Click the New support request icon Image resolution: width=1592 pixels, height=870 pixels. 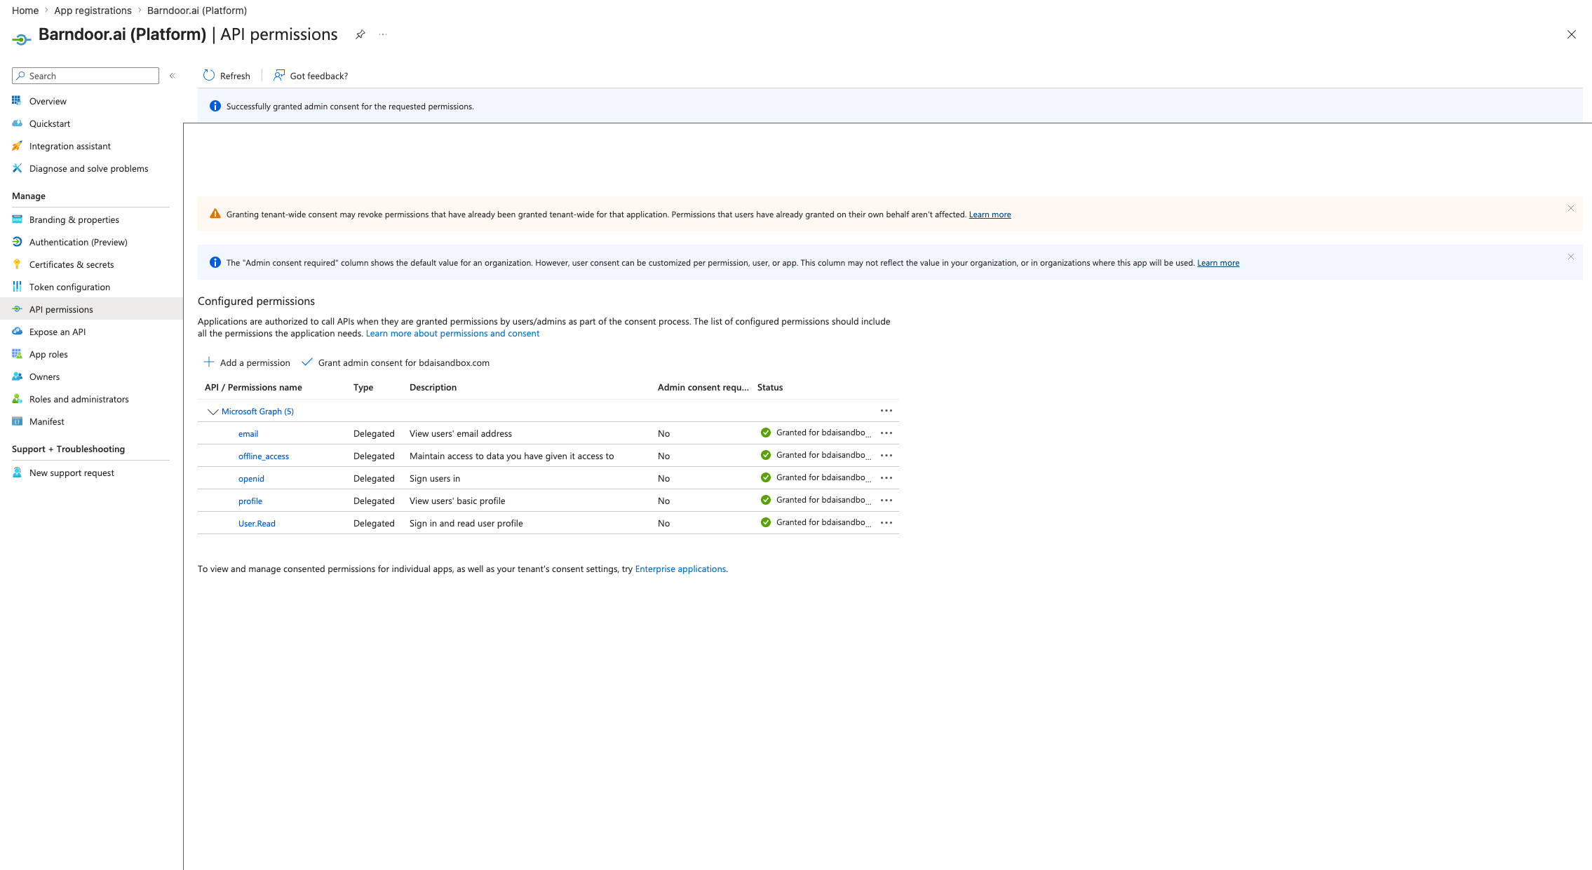click(17, 473)
